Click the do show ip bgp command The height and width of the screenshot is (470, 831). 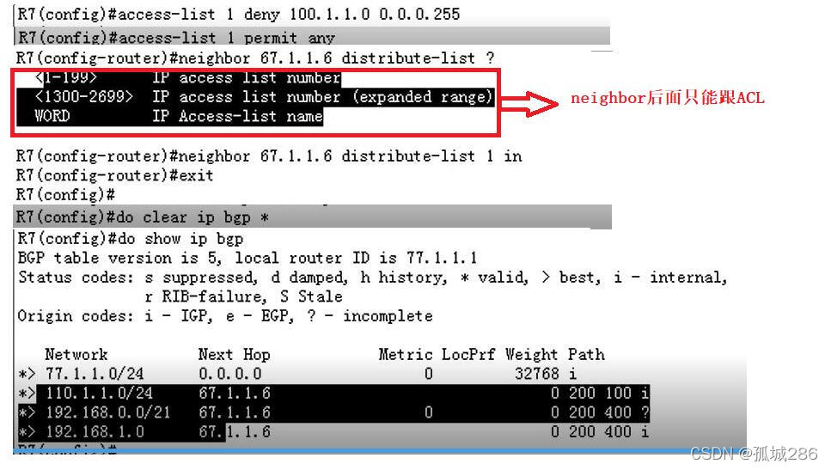tap(131, 239)
